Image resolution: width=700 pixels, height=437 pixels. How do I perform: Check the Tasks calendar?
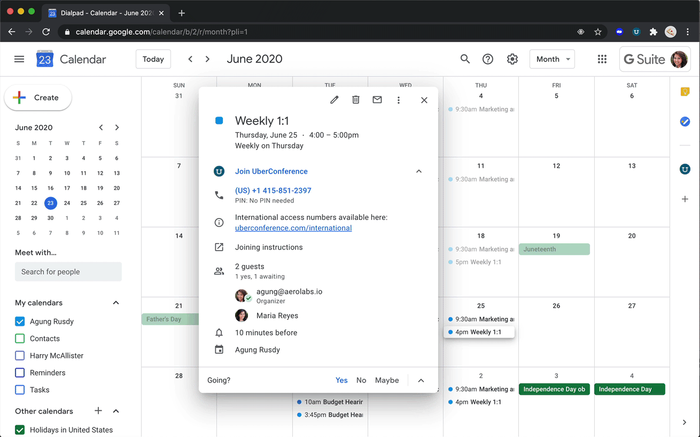pos(20,390)
